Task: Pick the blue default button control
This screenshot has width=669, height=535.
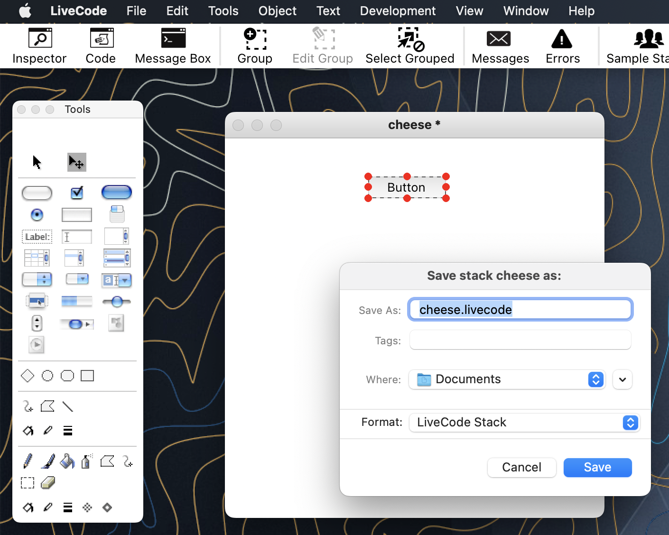Action: point(117,193)
